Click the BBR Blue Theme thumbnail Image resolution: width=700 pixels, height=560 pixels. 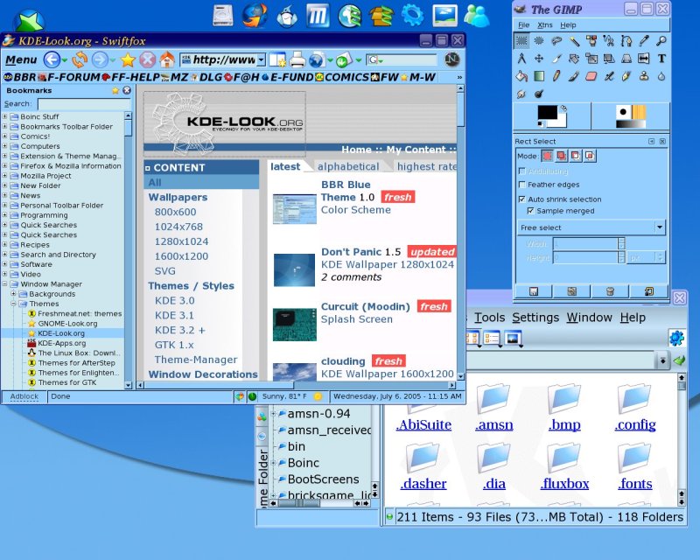[295, 209]
